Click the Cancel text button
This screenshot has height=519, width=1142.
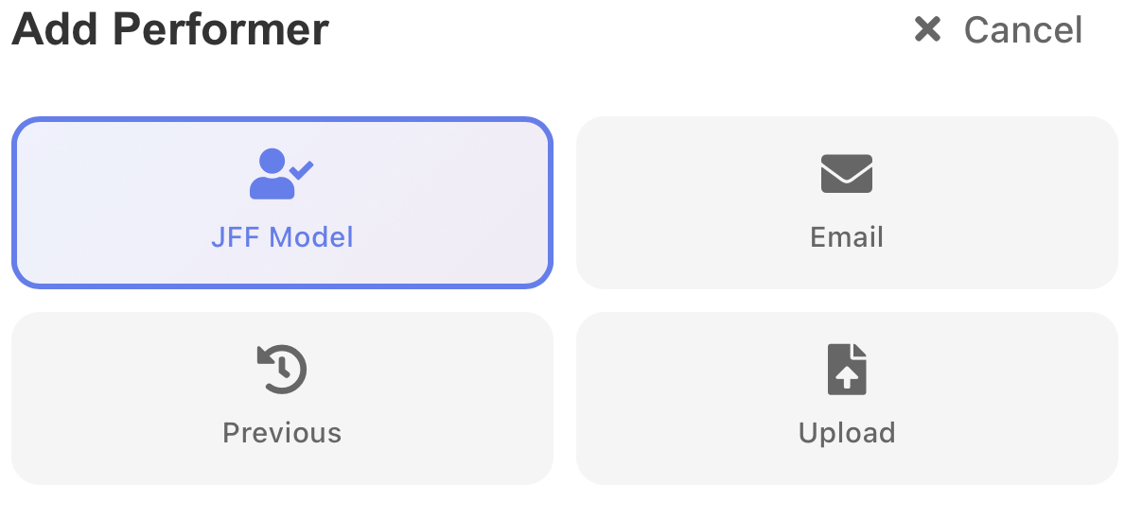[x=1023, y=30]
